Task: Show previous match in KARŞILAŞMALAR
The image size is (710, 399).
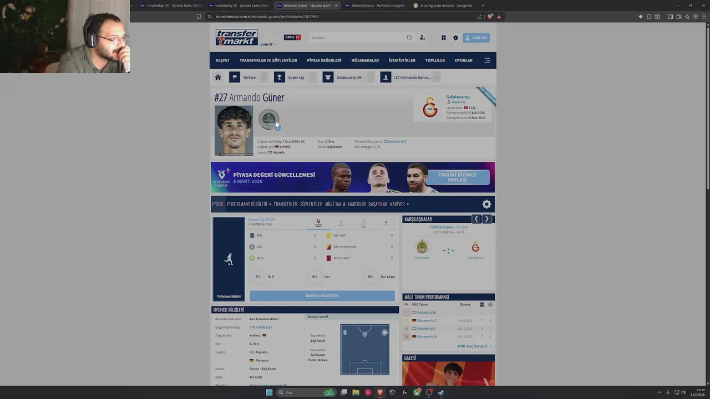Action: coord(476,219)
